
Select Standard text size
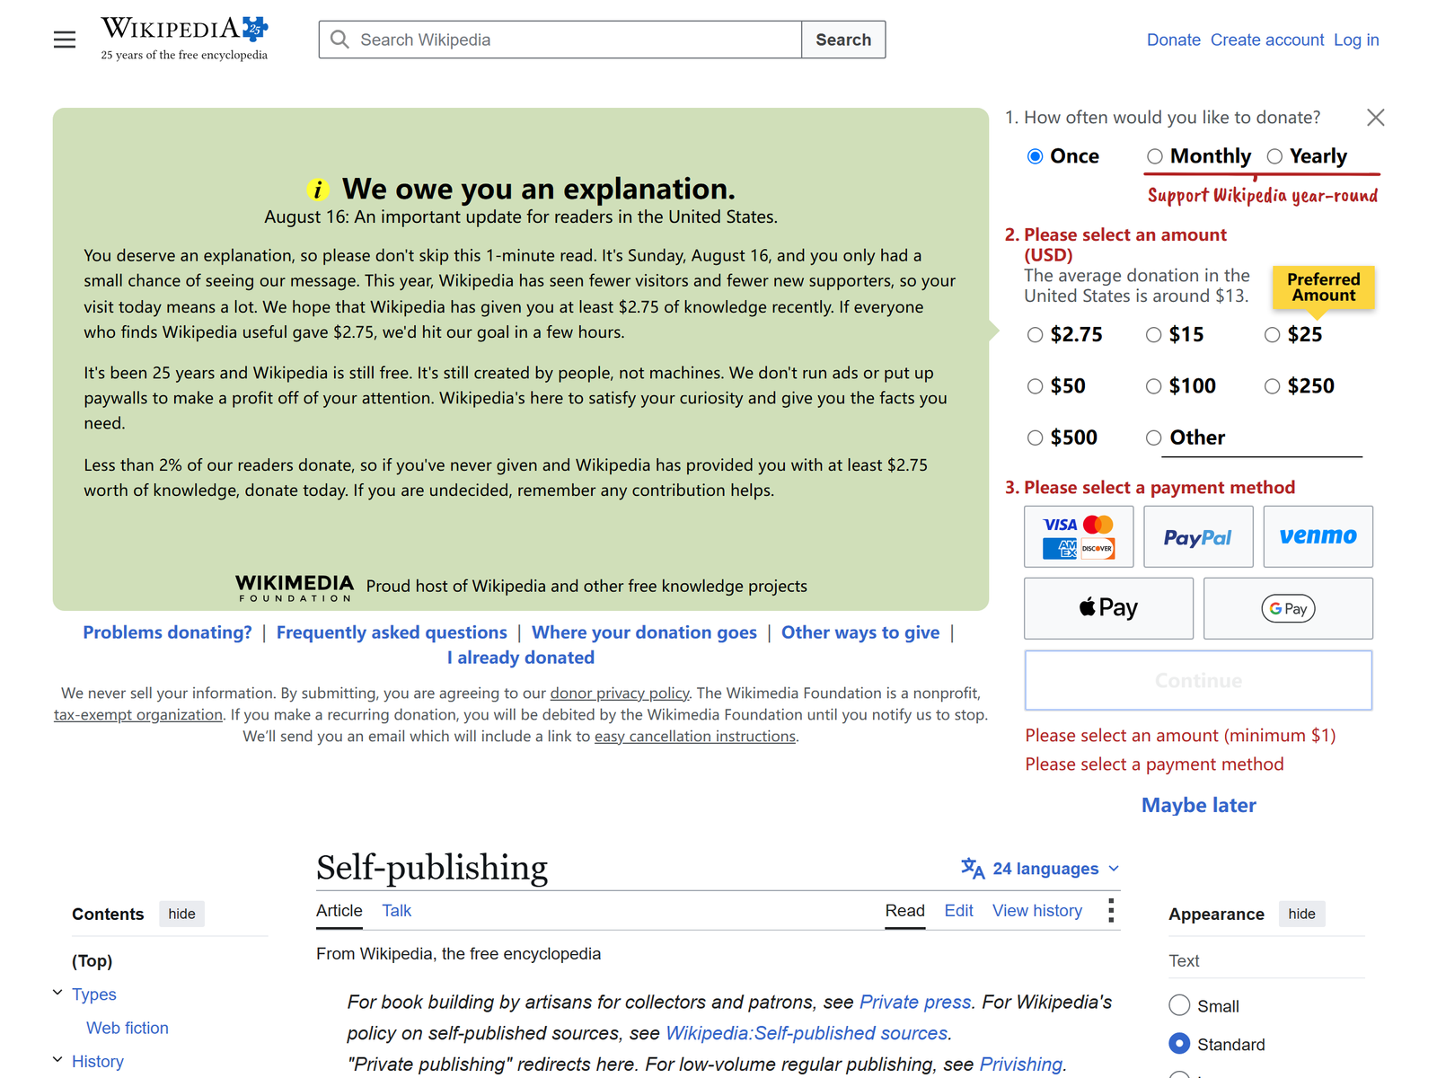click(x=1179, y=1044)
